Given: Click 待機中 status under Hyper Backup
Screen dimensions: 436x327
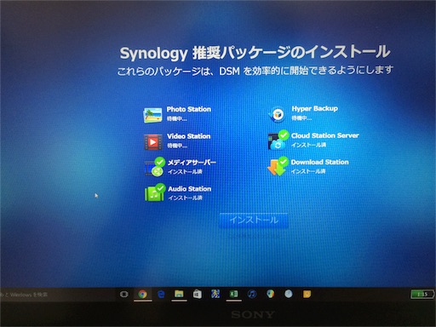Looking at the screenshot, I should [301, 118].
